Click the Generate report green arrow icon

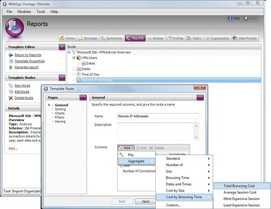(x=11, y=68)
